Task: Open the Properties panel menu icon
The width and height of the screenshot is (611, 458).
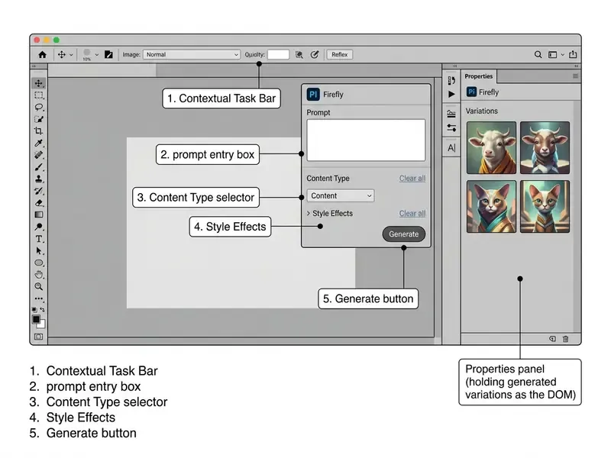Action: (x=575, y=76)
